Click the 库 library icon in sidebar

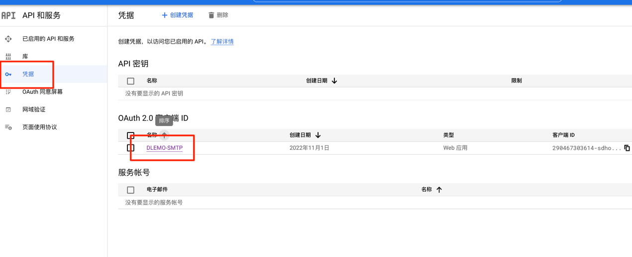(x=8, y=57)
